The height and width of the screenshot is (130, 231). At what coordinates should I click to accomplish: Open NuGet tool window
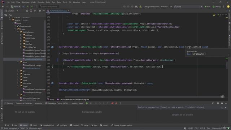(x=85, y=125)
